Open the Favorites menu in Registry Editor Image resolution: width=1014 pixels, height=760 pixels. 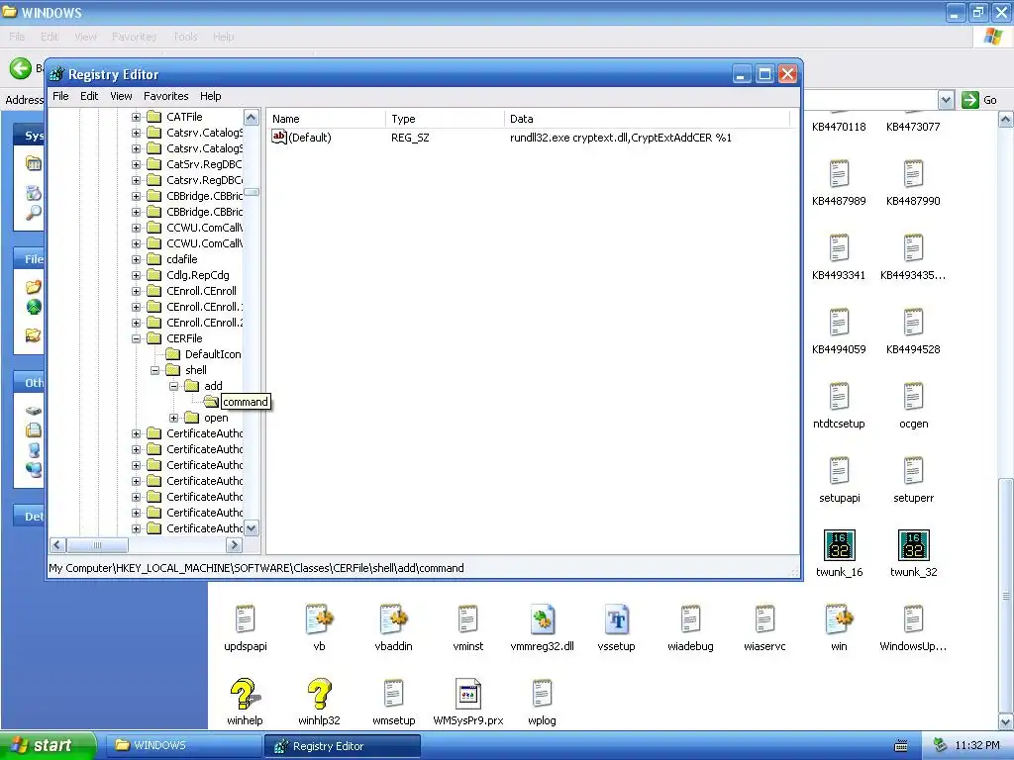[165, 96]
